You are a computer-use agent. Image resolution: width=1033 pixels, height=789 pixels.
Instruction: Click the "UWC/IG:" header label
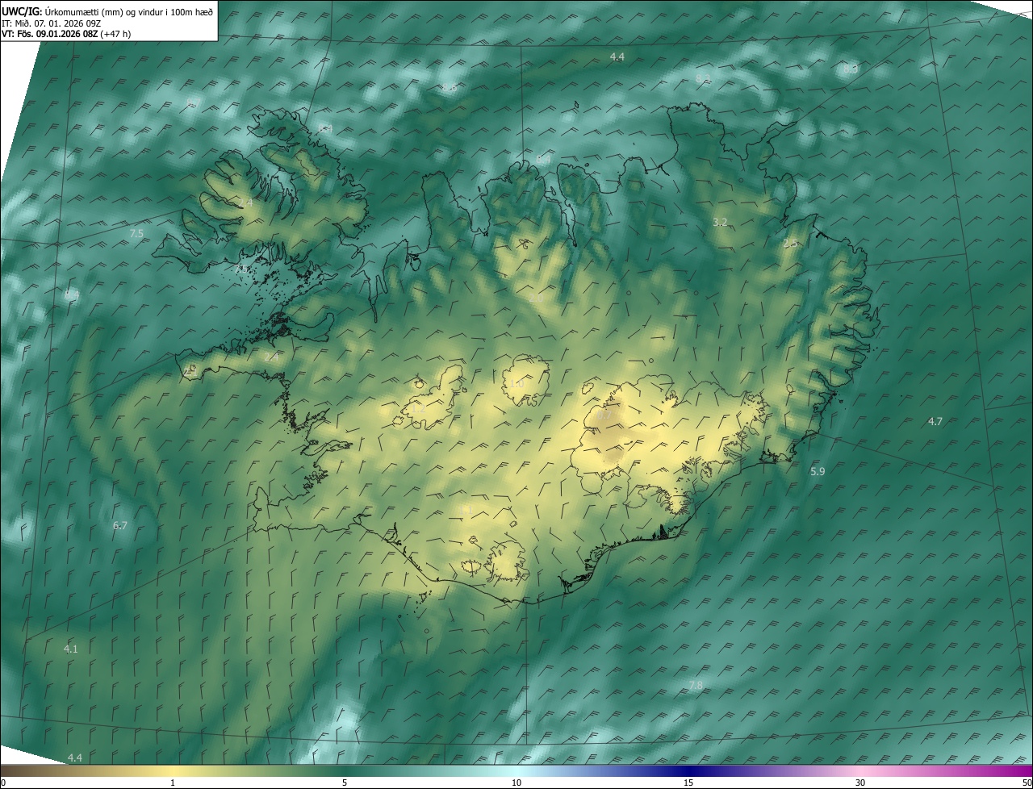point(21,12)
